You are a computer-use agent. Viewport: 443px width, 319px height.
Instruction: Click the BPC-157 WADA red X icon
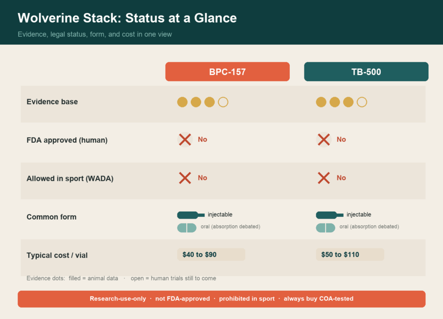(185, 178)
